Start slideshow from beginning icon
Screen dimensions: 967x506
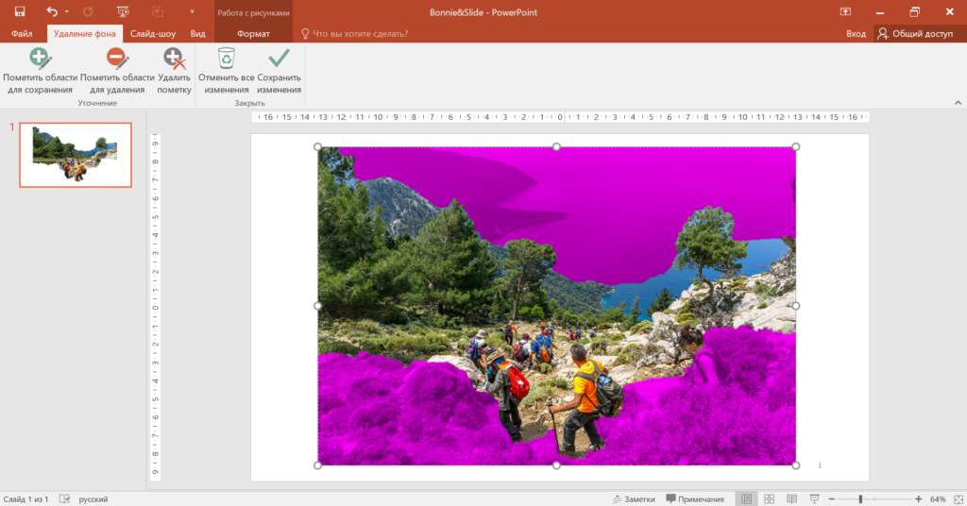tap(123, 11)
